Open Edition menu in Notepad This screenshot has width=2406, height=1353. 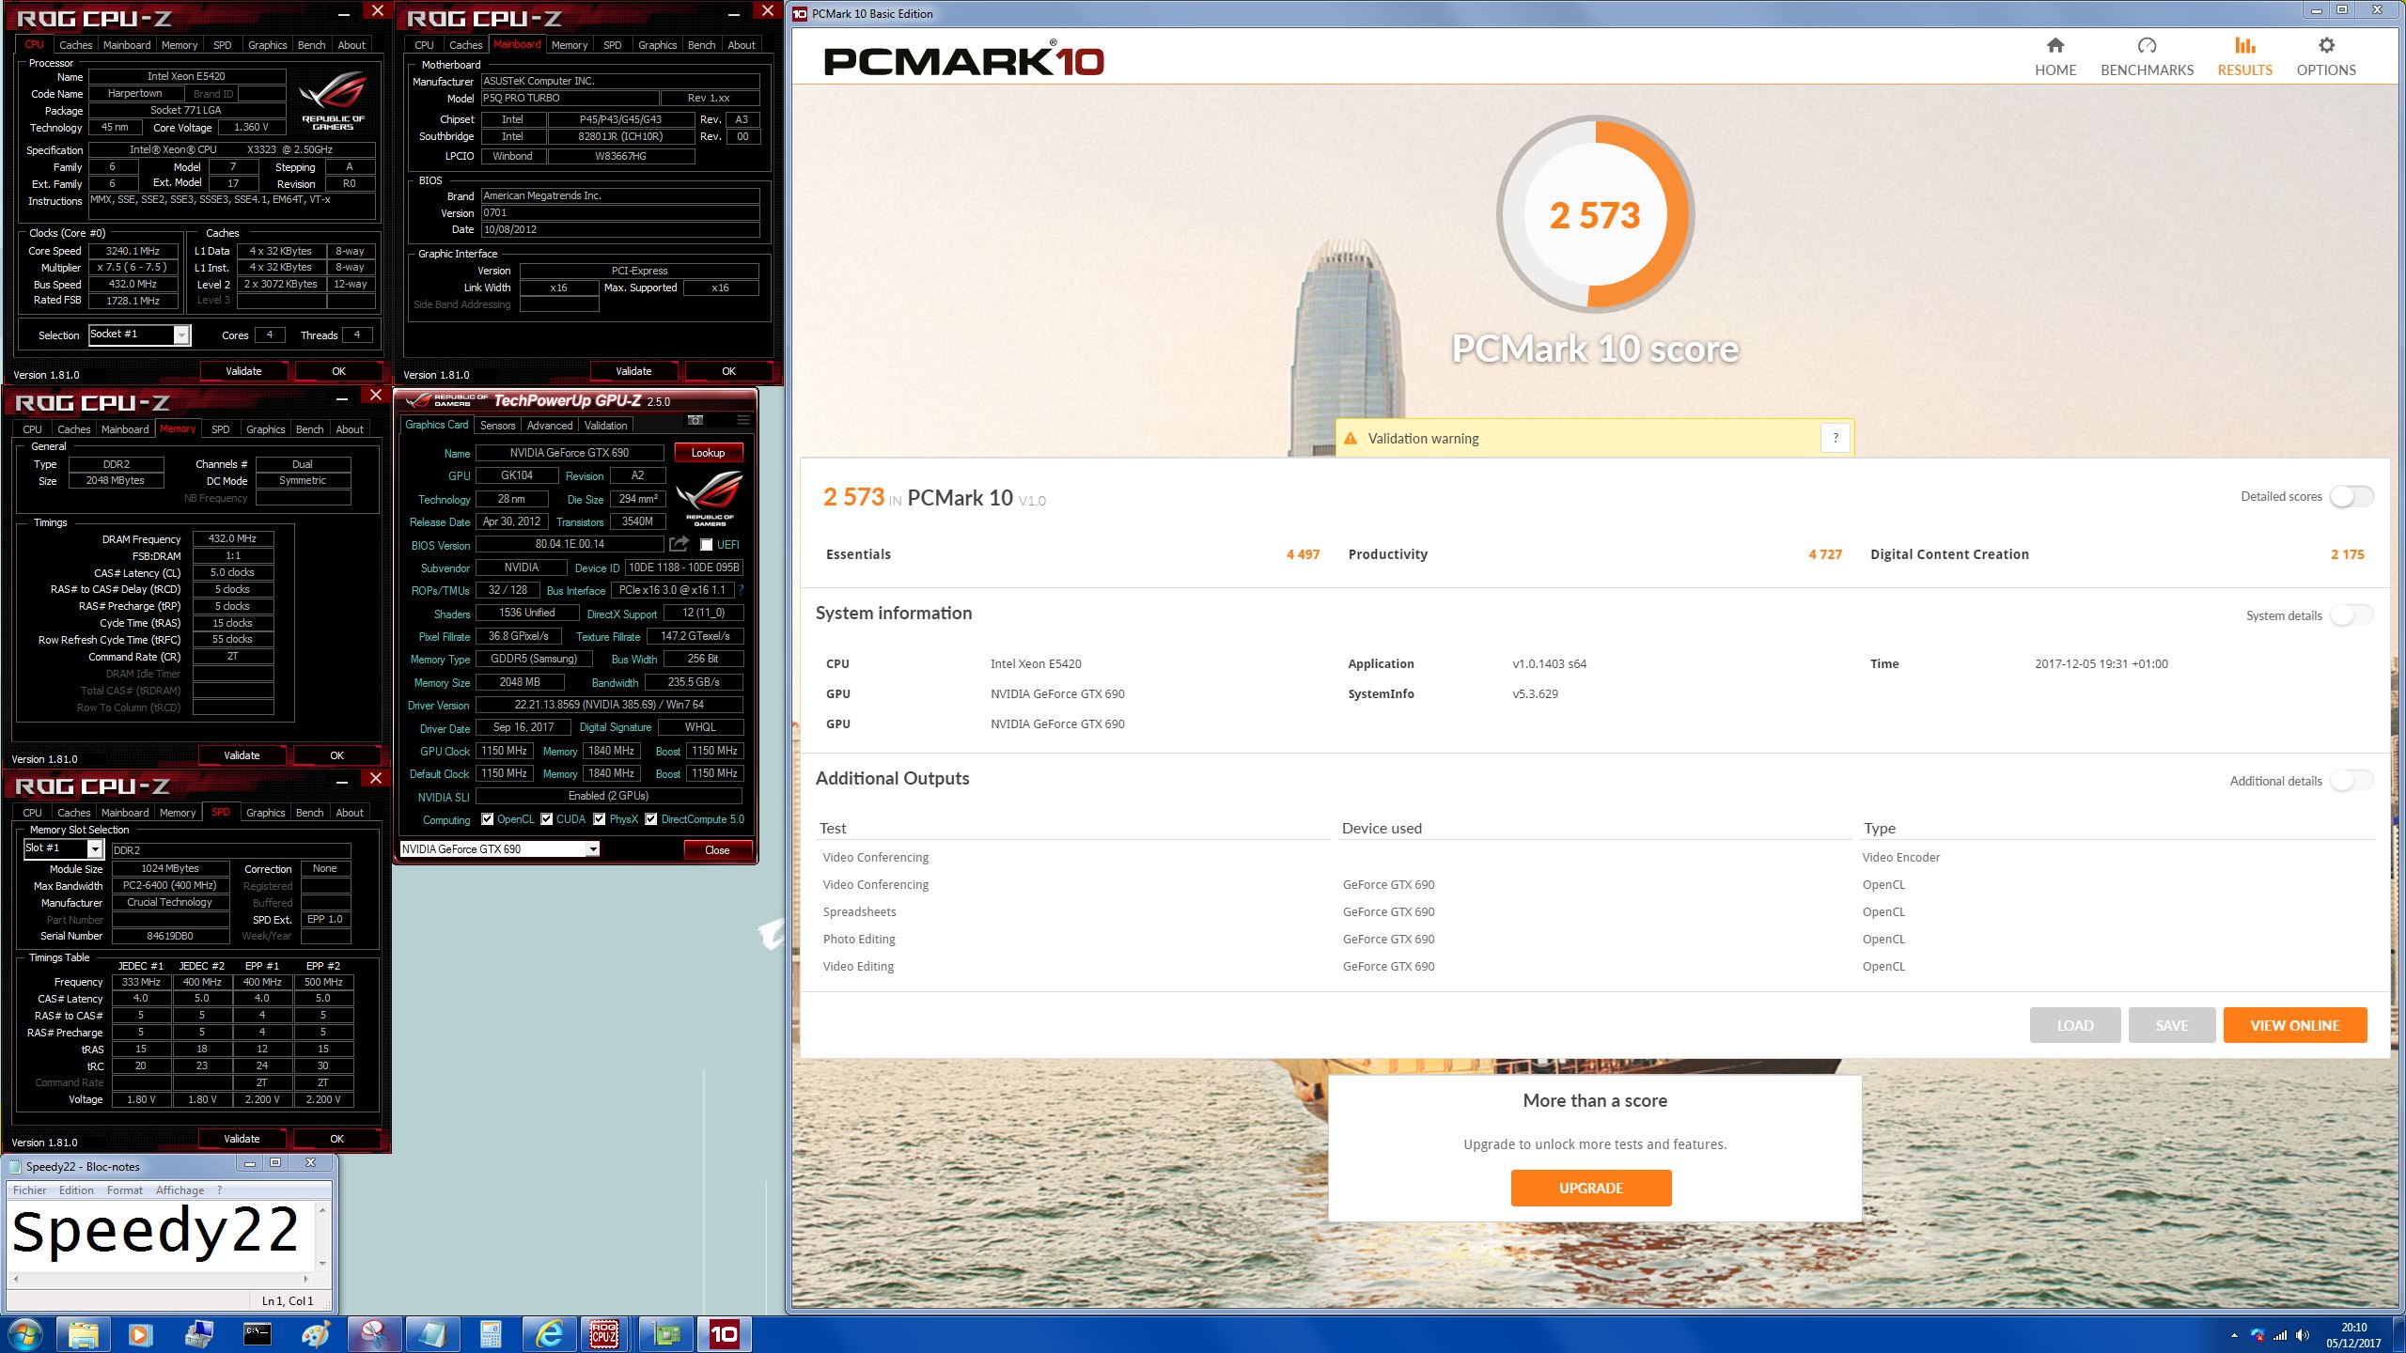coord(76,1190)
